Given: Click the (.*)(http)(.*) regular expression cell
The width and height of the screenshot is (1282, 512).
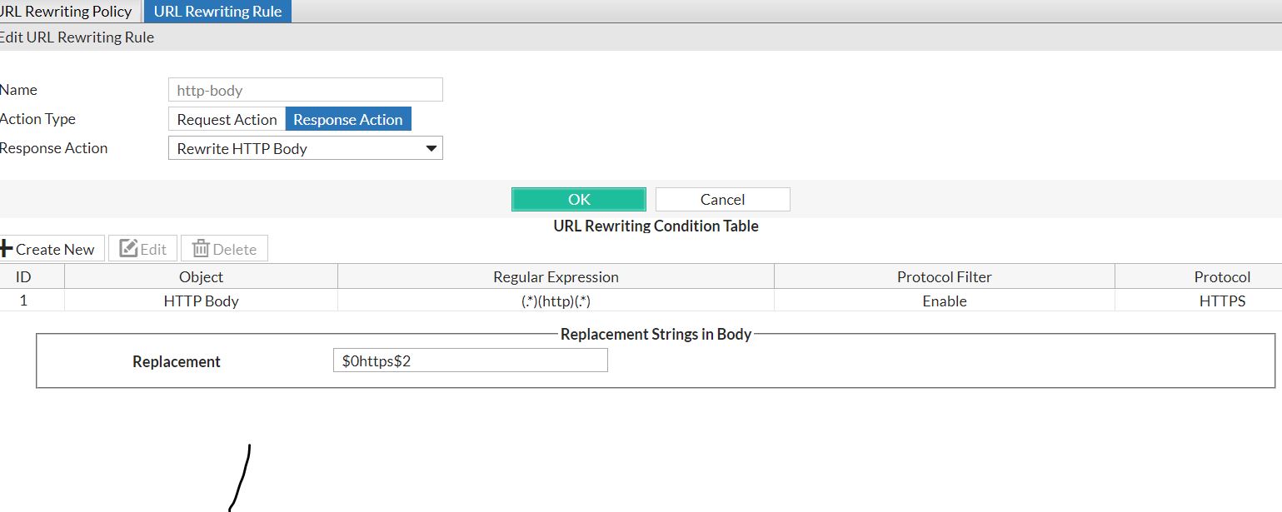Looking at the screenshot, I should pyautogui.click(x=556, y=301).
